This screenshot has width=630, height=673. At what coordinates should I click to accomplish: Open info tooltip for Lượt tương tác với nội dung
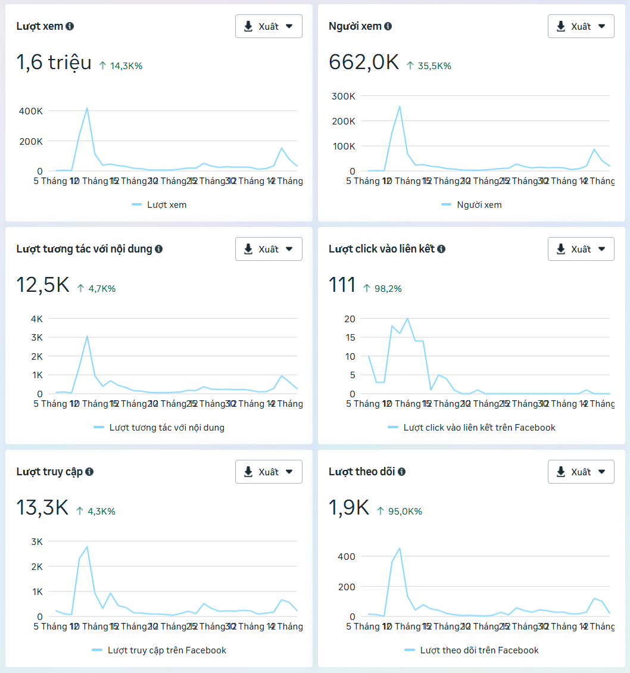pyautogui.click(x=158, y=249)
